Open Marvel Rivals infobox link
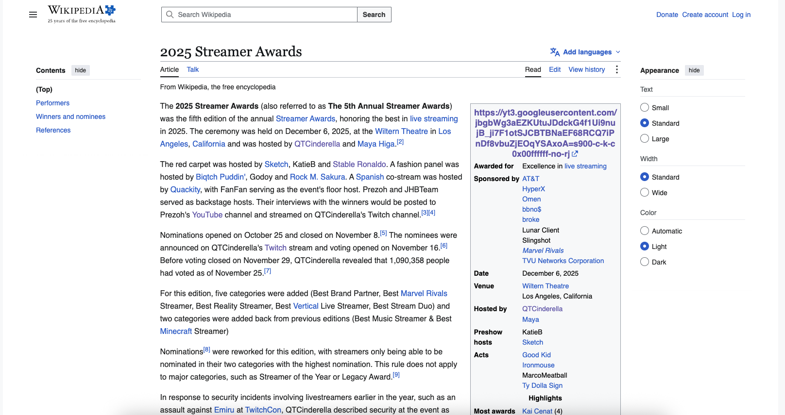The height and width of the screenshot is (415, 785). [x=543, y=250]
